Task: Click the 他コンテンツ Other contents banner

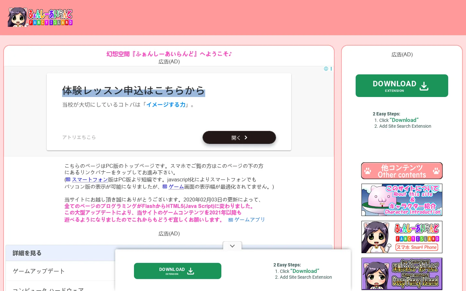Action: 402,171
